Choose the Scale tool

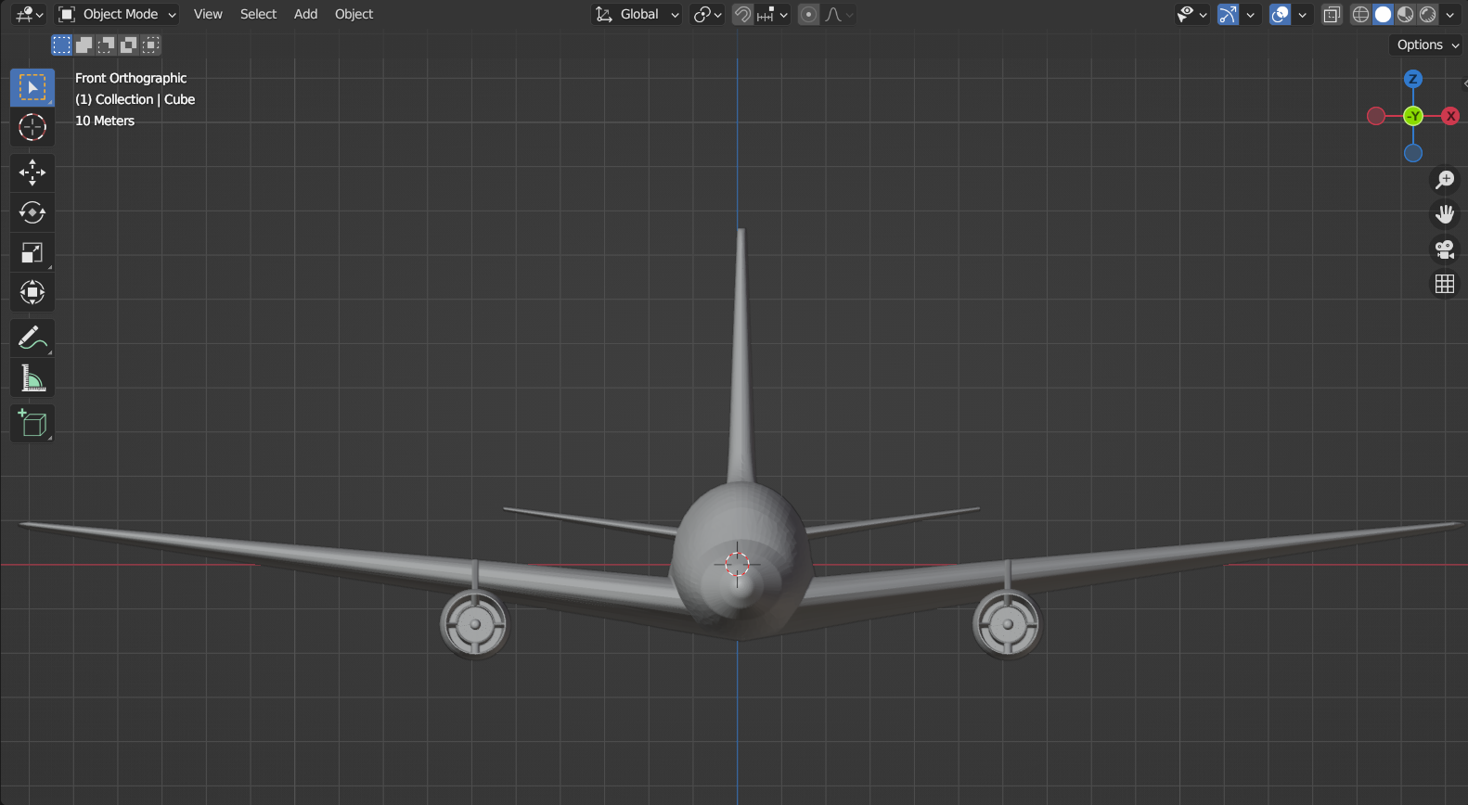click(x=32, y=253)
